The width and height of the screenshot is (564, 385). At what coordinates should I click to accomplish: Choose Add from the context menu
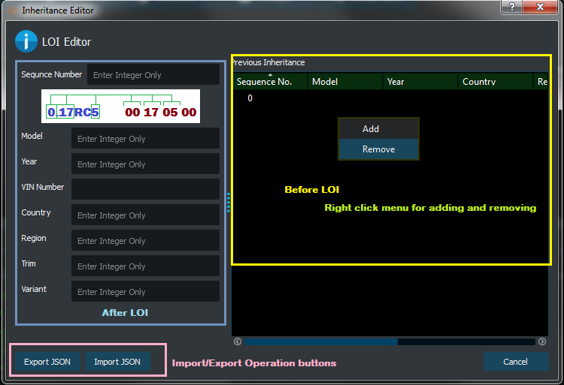tap(378, 129)
